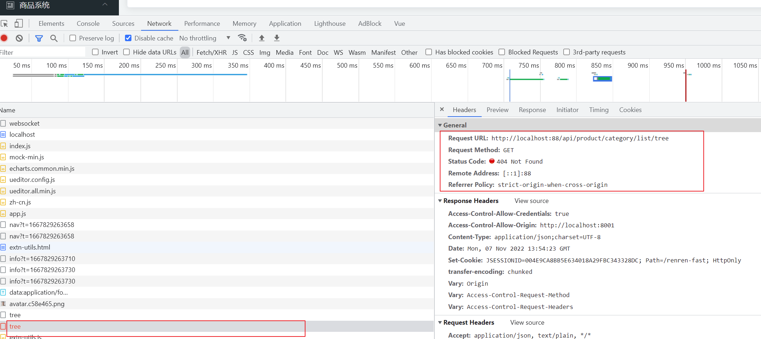
Task: Check Has blocked cookies checkbox
Action: click(x=429, y=52)
